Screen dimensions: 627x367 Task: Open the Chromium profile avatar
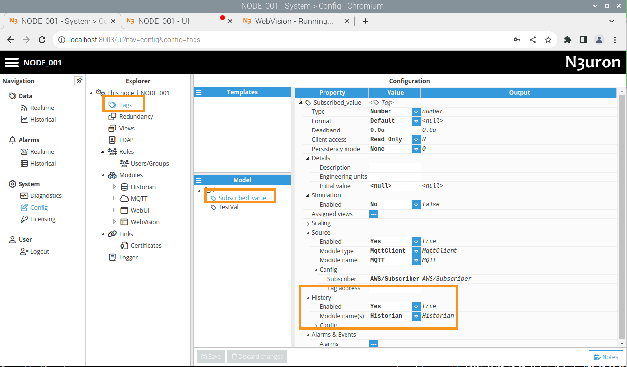[x=599, y=40]
